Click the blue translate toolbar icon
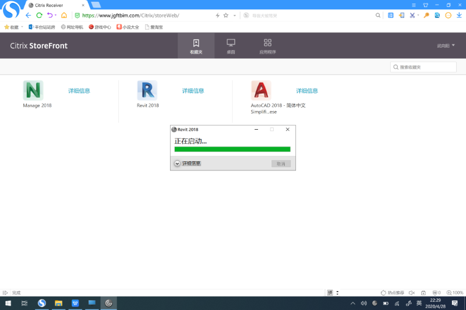Viewport: 466px width, 310px height. pos(390,16)
